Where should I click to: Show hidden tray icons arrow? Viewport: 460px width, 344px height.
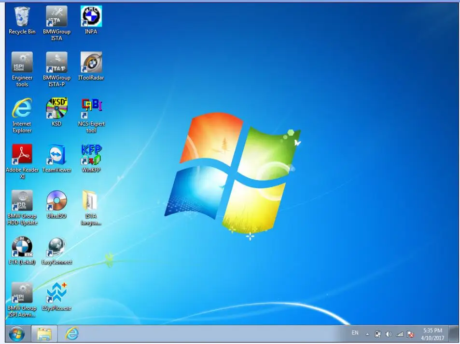coord(367,334)
